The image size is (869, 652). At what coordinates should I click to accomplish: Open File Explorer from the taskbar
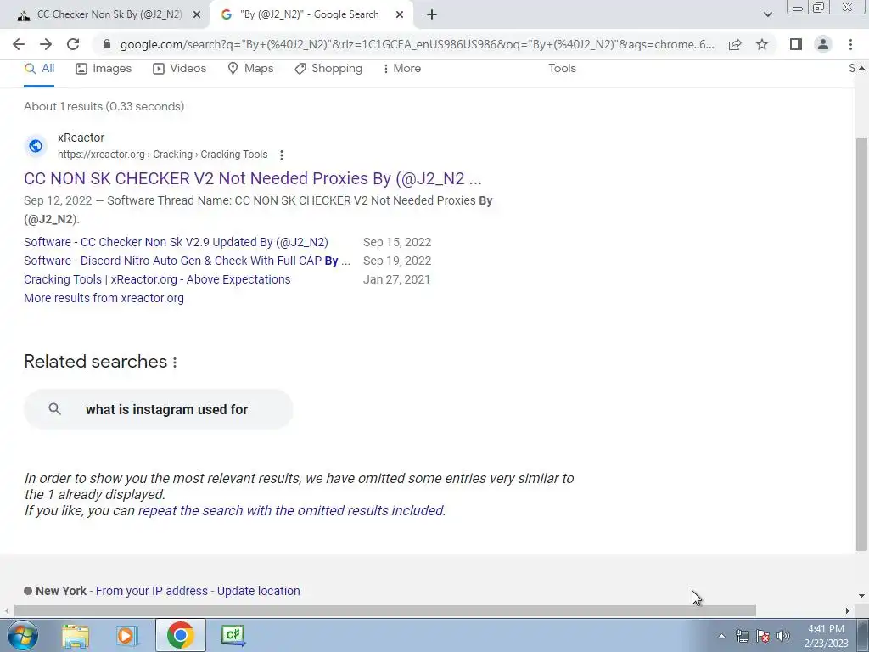tap(76, 635)
